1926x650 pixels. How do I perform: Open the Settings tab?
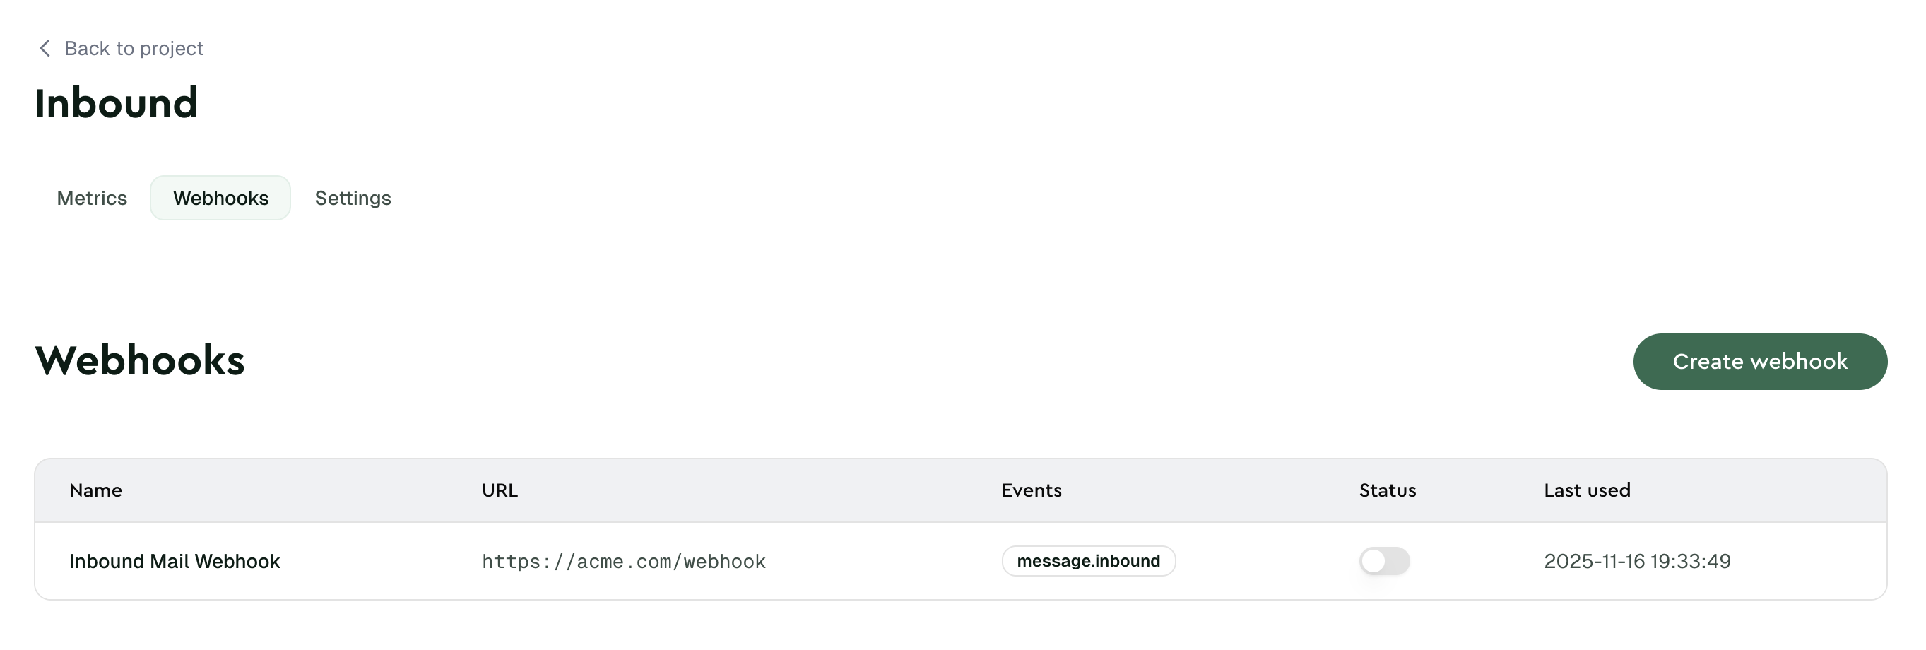[352, 199]
